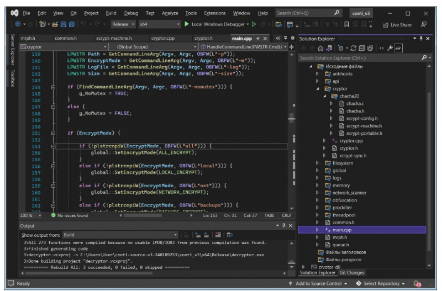442x291 pixels.
Task: Toggle pin on the Solution Explorer panel
Action: (x=420, y=38)
